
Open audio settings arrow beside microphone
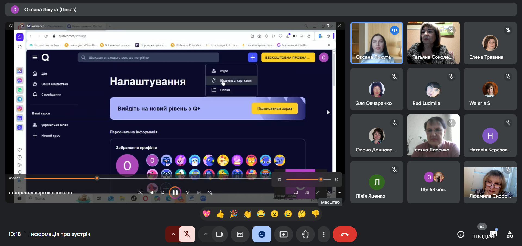tap(173, 234)
